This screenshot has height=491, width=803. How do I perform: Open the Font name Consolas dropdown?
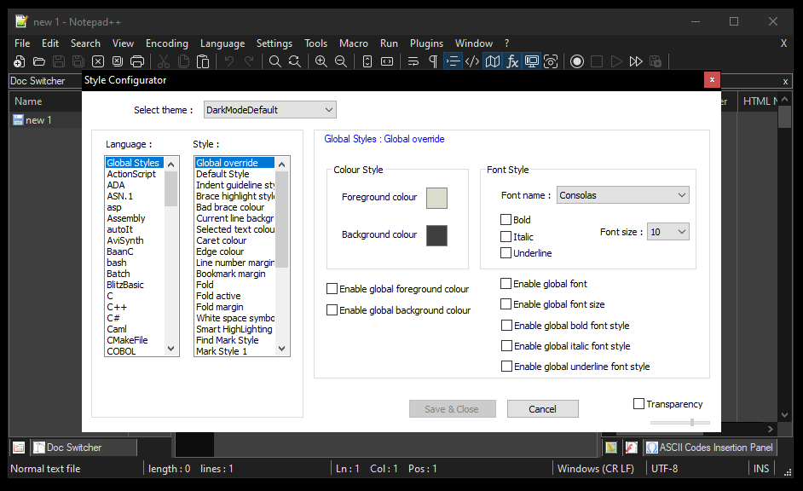click(x=622, y=194)
